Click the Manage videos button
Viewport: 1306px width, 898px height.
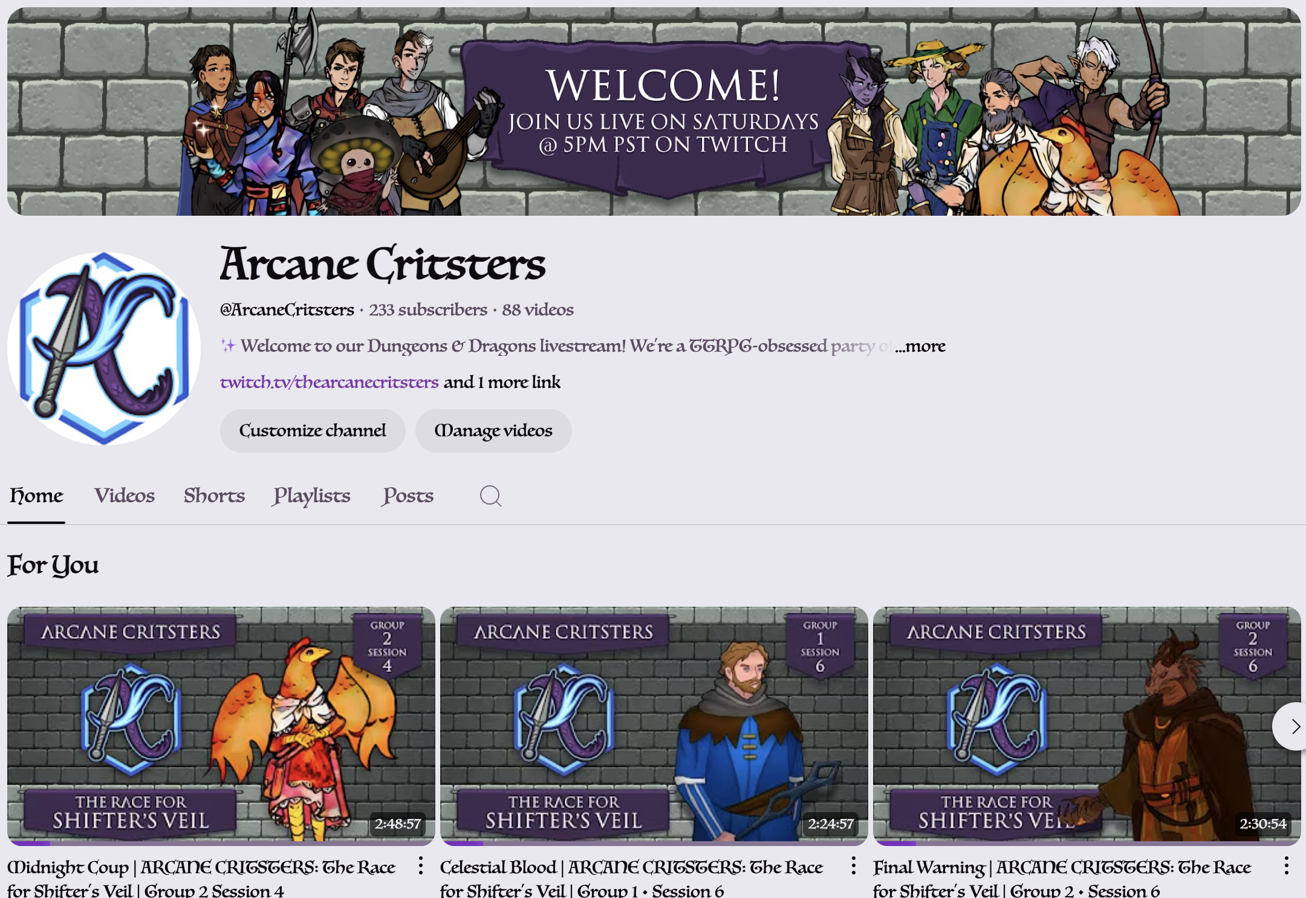point(493,430)
